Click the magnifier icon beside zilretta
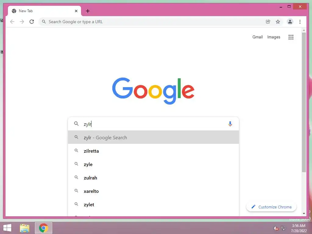This screenshot has width=312, height=234. tap(76, 151)
